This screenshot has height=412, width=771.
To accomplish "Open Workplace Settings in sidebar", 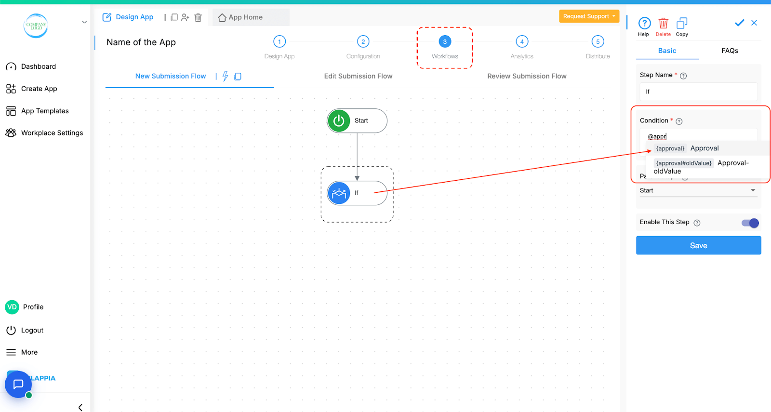I will [x=44, y=133].
